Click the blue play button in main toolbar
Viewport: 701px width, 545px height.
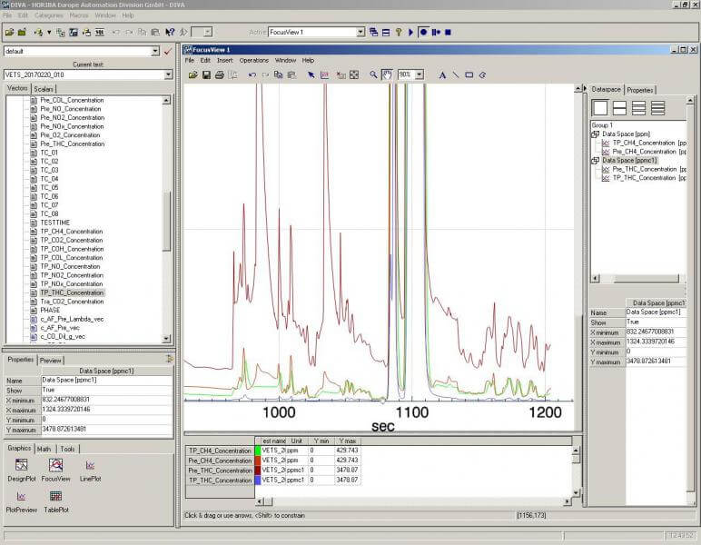click(x=410, y=32)
